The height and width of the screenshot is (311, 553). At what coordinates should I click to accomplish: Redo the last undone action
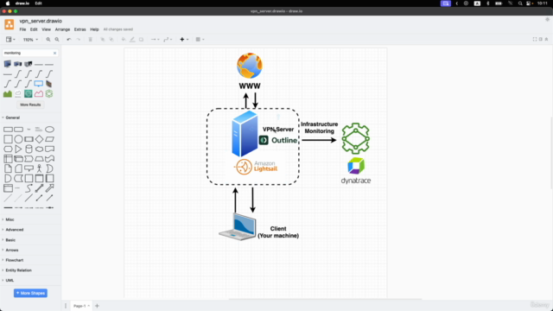(x=79, y=40)
